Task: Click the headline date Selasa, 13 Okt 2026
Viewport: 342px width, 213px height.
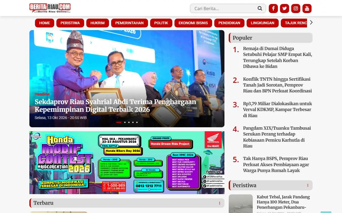Action: pos(61,118)
